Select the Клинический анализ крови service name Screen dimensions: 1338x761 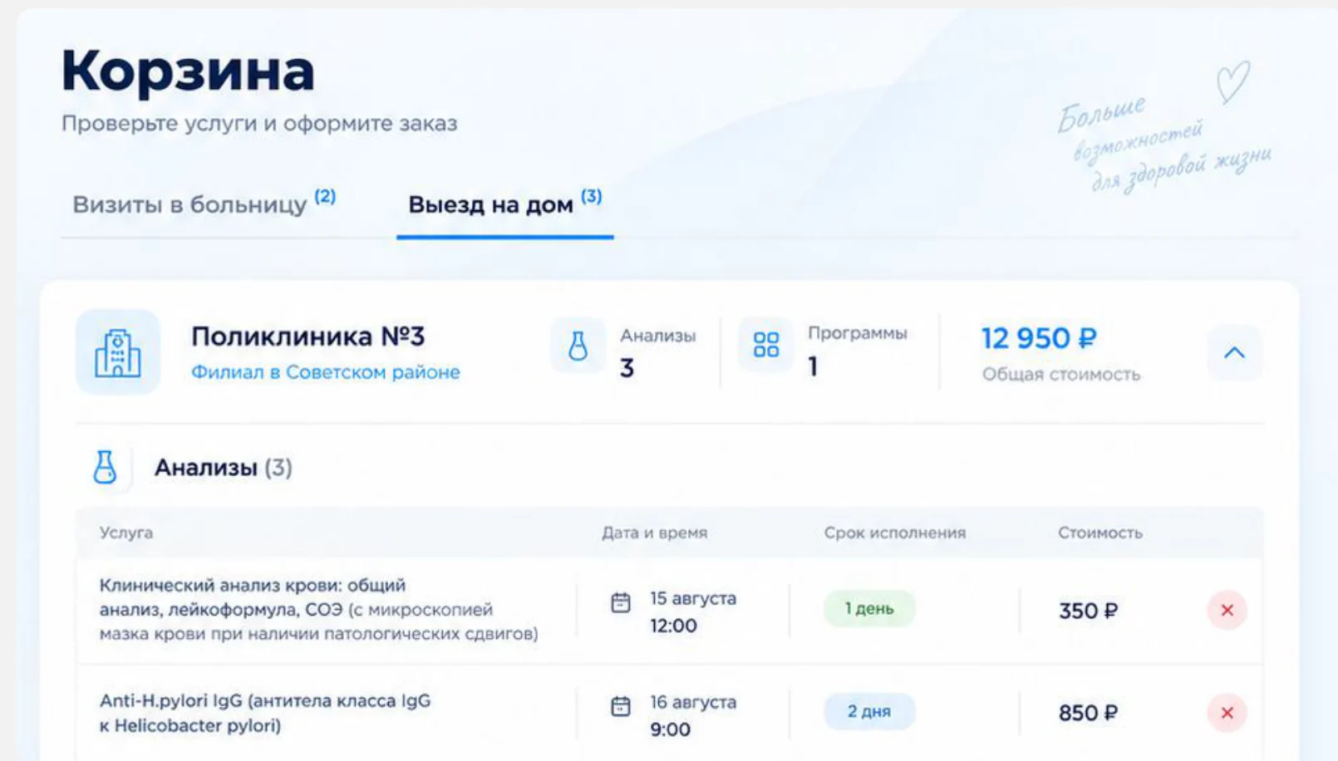318,610
